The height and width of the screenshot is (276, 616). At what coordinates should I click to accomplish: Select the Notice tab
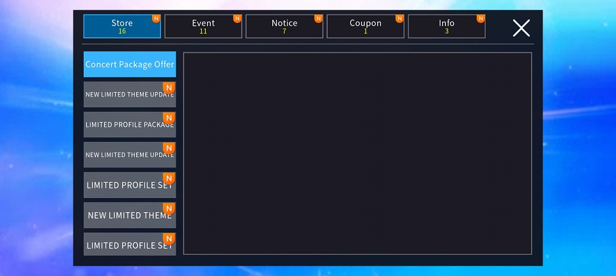click(x=284, y=26)
